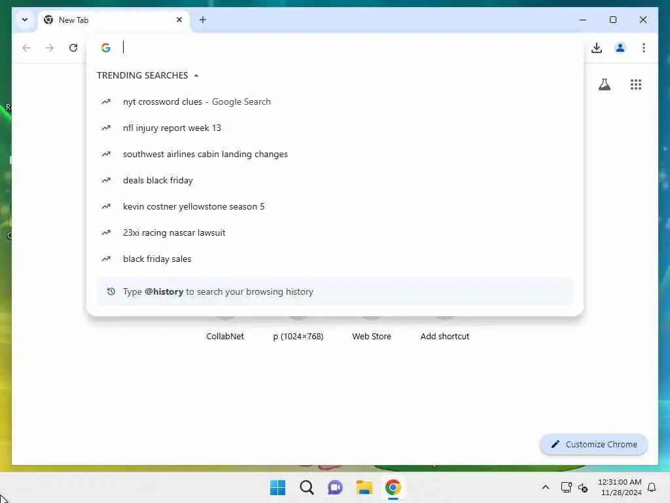This screenshot has width=670, height=503.
Task: Collapse the Trending Searches section
Action: (x=196, y=76)
